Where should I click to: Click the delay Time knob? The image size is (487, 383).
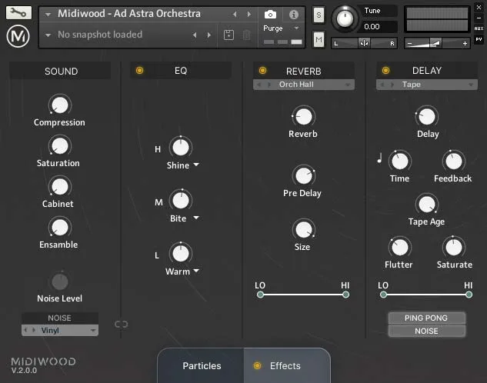[400, 162]
